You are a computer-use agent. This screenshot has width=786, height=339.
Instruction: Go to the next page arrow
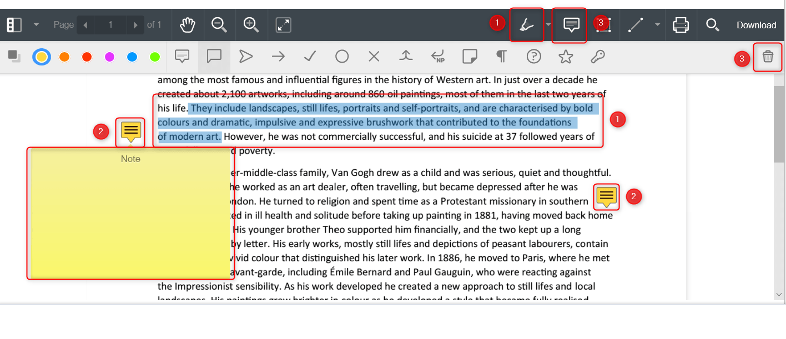click(135, 25)
